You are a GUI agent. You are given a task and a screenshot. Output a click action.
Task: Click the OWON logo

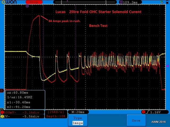[9, 2]
